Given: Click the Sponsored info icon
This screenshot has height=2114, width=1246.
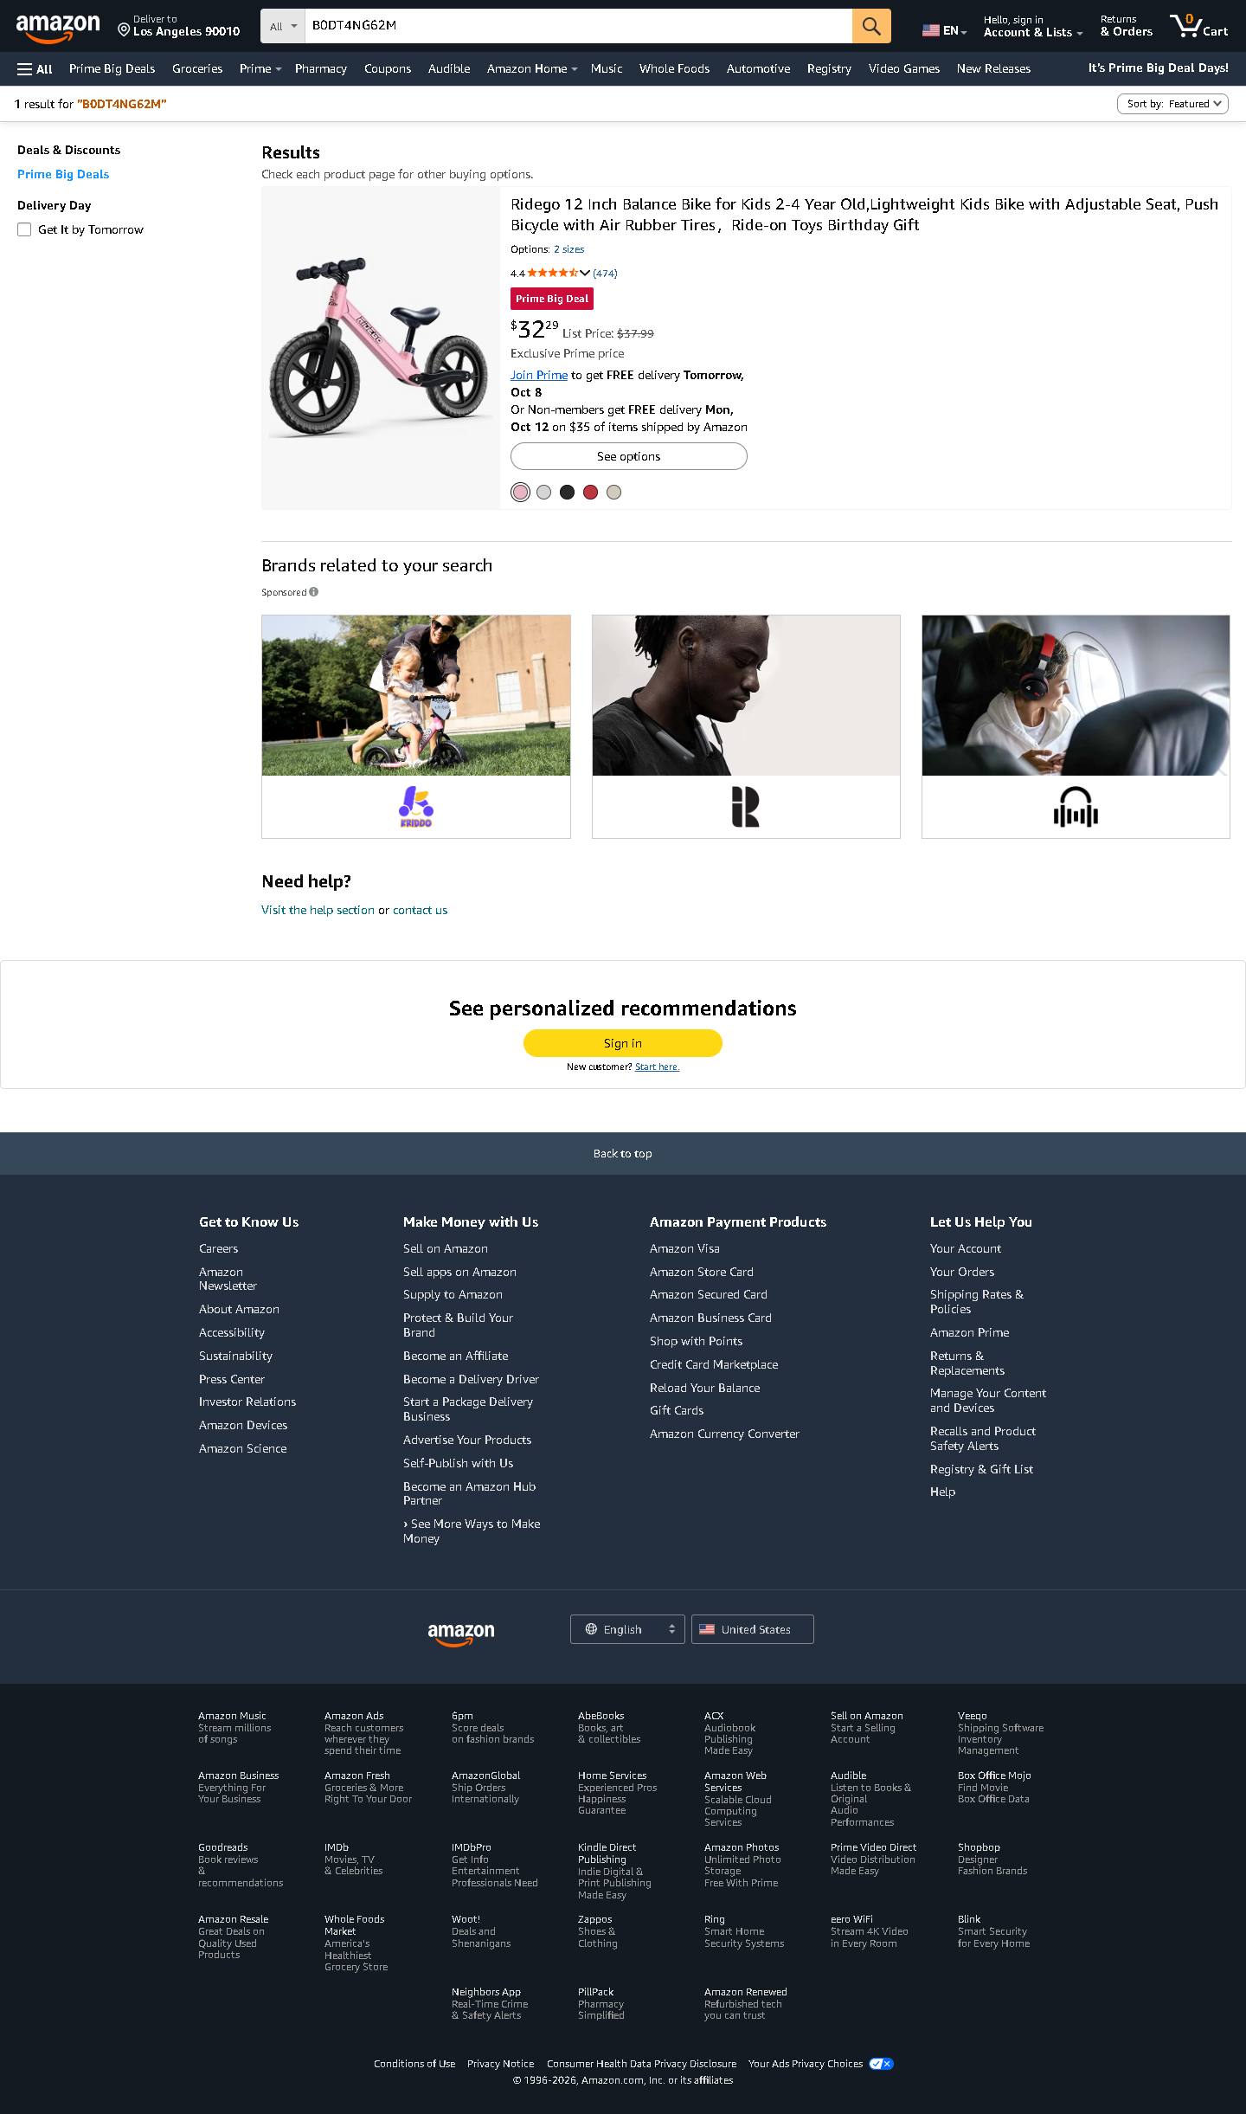Looking at the screenshot, I should [x=314, y=592].
